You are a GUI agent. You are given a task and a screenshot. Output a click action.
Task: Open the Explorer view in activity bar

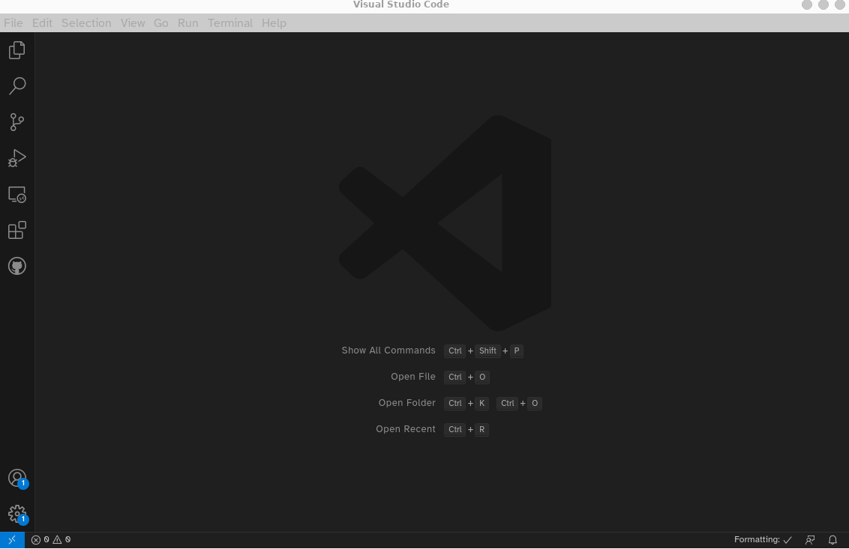click(16, 50)
